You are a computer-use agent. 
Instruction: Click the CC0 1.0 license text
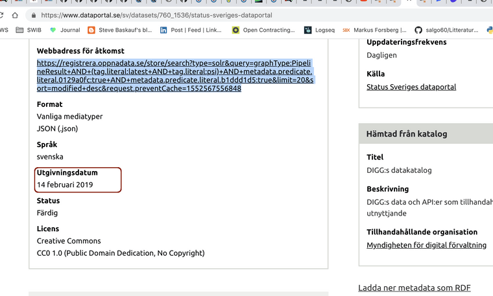tap(121, 253)
